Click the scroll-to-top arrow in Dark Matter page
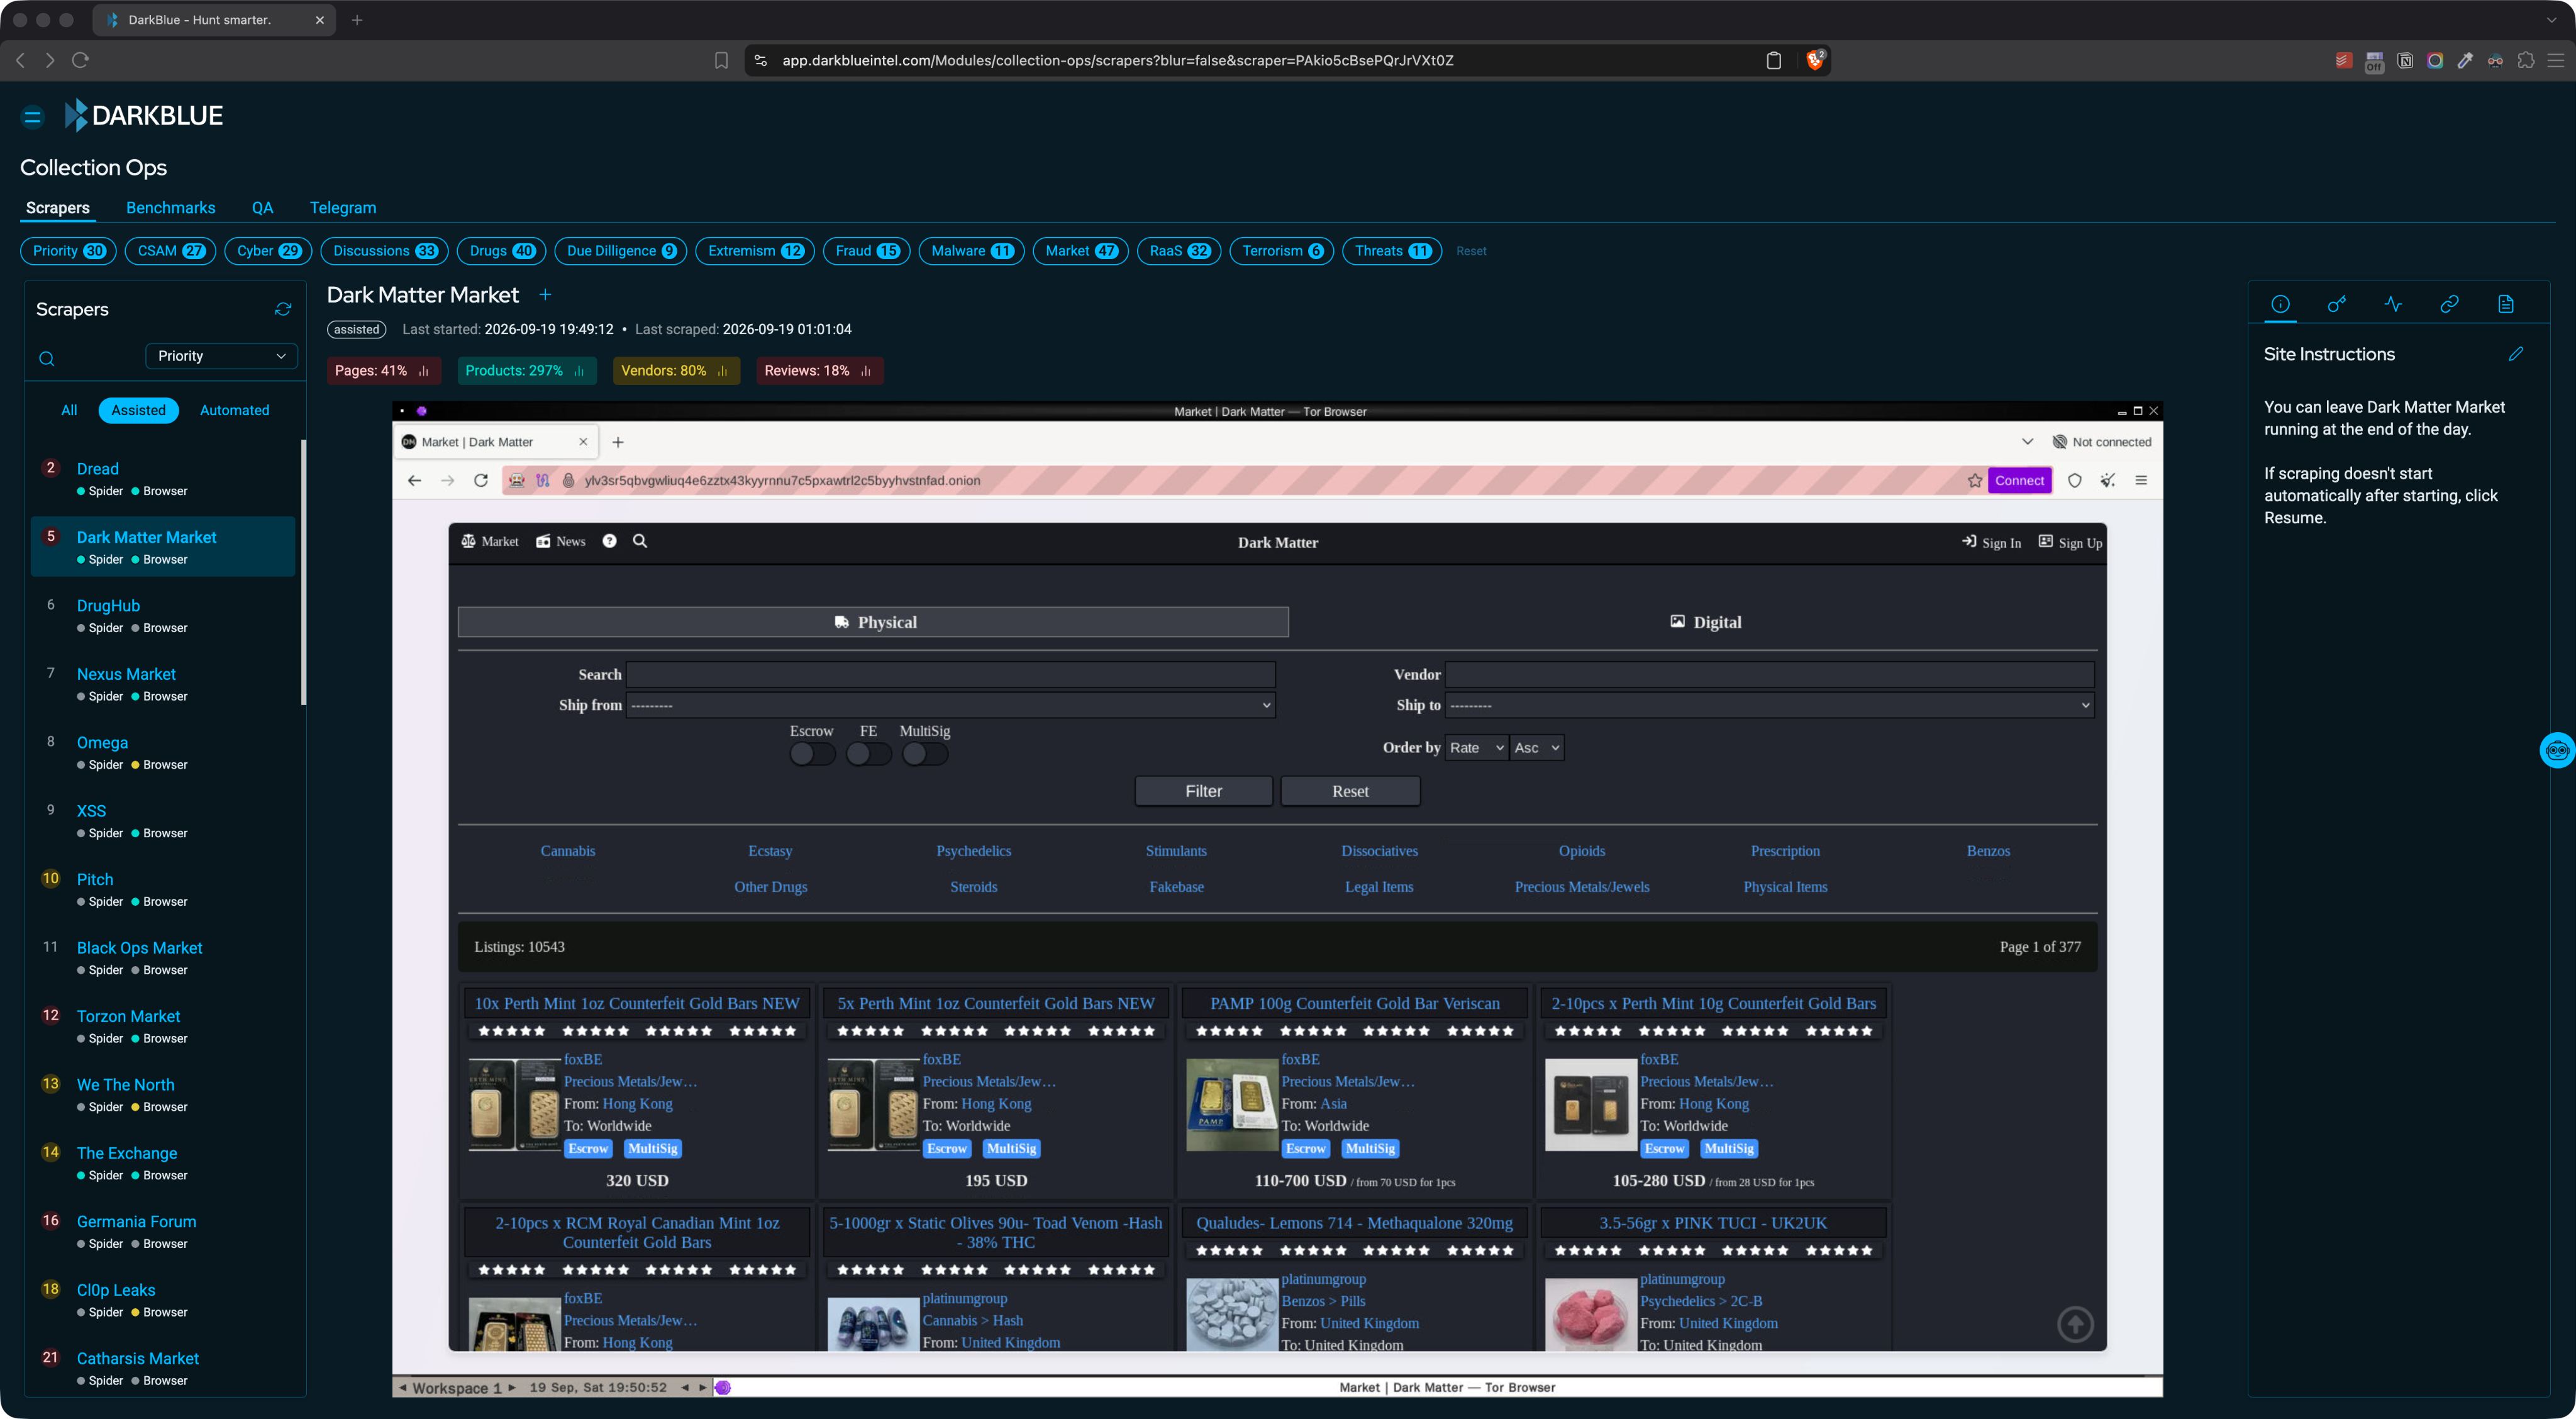 point(2075,1324)
